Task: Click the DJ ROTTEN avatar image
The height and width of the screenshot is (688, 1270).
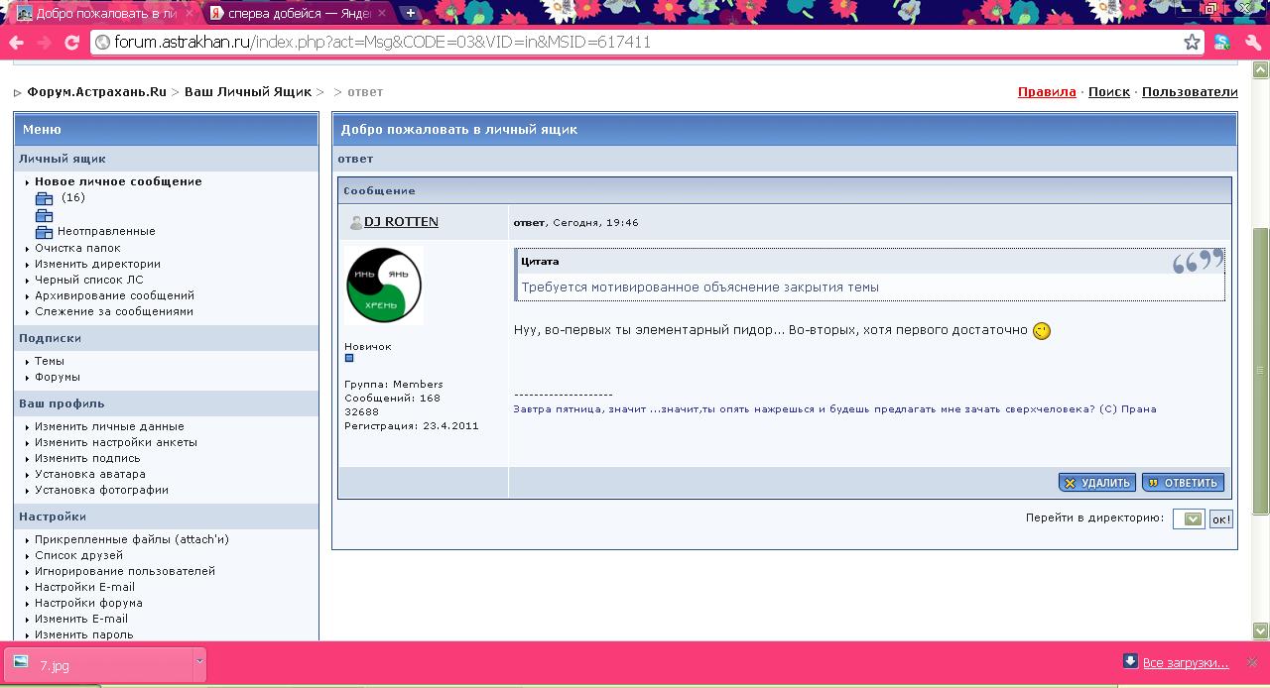Action: click(384, 286)
